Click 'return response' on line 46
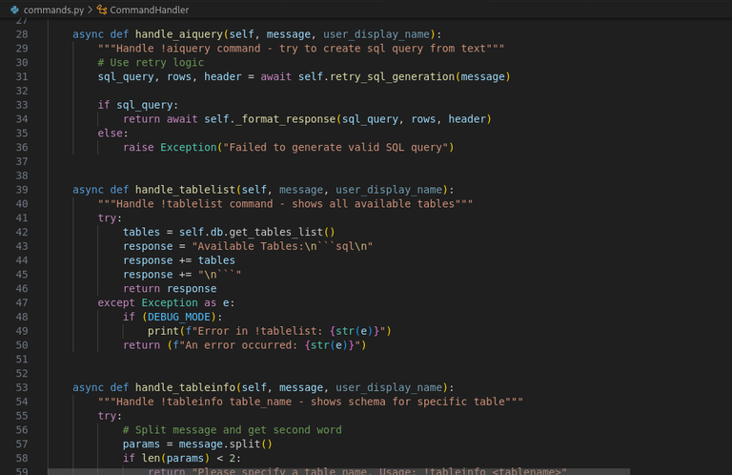The height and width of the screenshot is (475, 732). pyautogui.click(x=170, y=289)
